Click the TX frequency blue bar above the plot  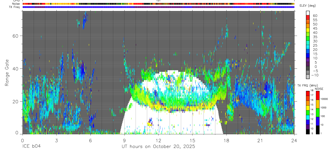click(158, 7)
